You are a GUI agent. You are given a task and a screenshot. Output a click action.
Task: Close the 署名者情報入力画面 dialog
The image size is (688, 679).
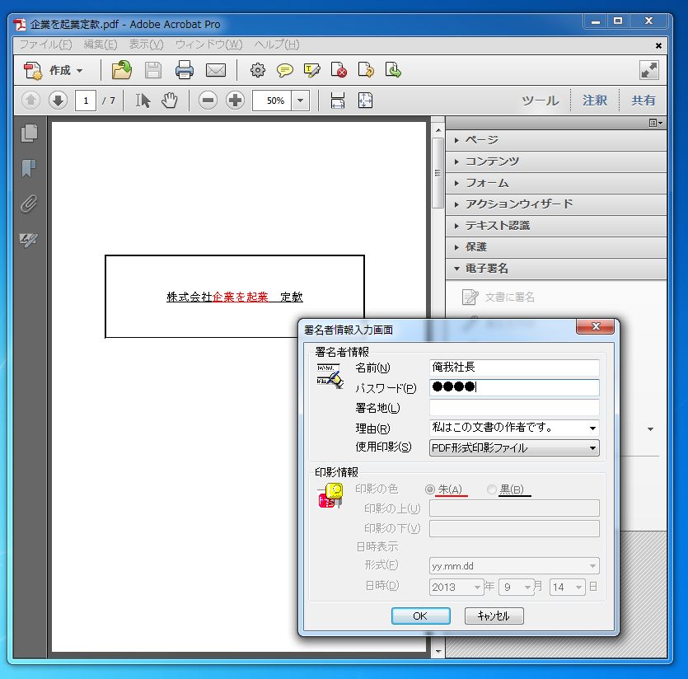click(x=596, y=326)
